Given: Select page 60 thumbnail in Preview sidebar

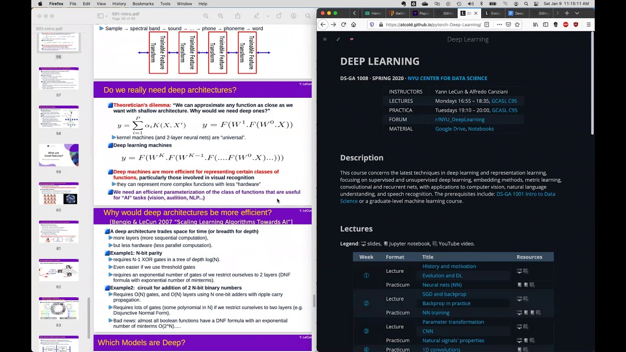Looking at the screenshot, I should 59,194.
